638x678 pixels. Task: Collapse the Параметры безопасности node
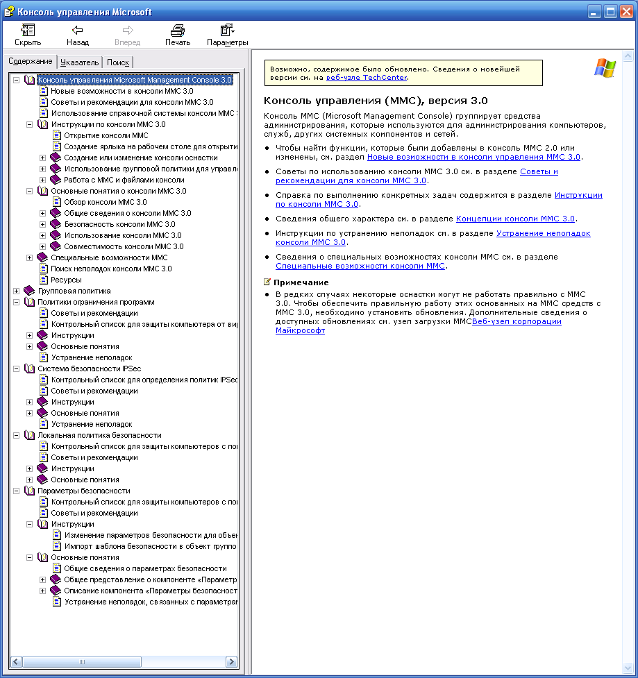click(x=17, y=491)
